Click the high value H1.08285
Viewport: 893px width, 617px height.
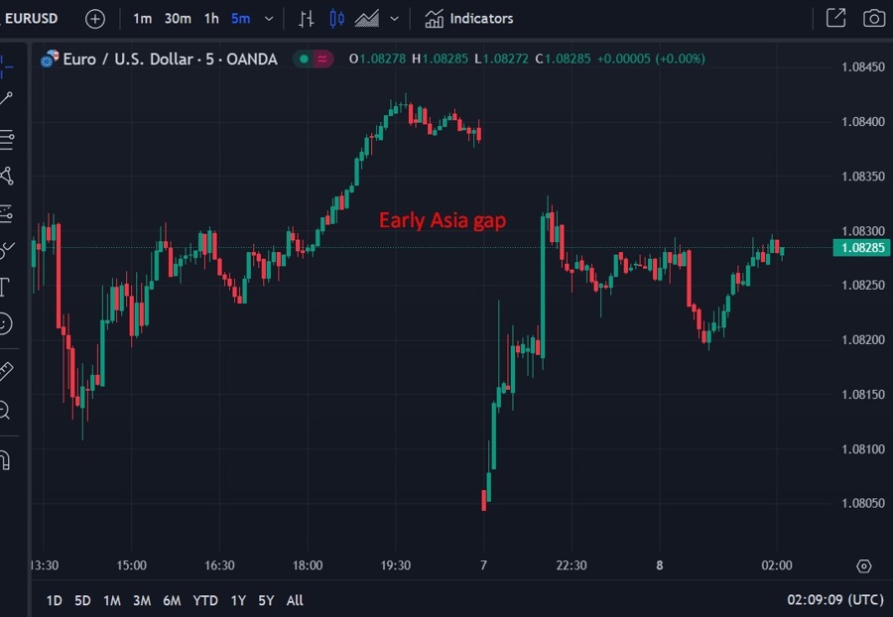pyautogui.click(x=440, y=59)
